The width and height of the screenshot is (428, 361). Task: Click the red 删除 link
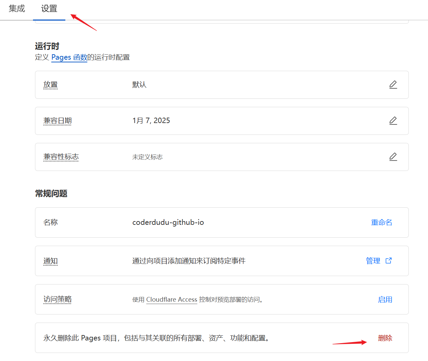(385, 338)
